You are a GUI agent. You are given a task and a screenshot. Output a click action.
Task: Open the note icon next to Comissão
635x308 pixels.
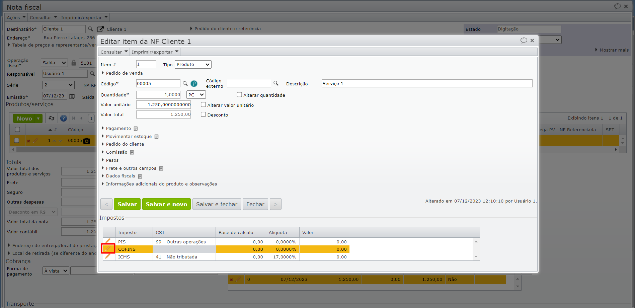(x=132, y=152)
